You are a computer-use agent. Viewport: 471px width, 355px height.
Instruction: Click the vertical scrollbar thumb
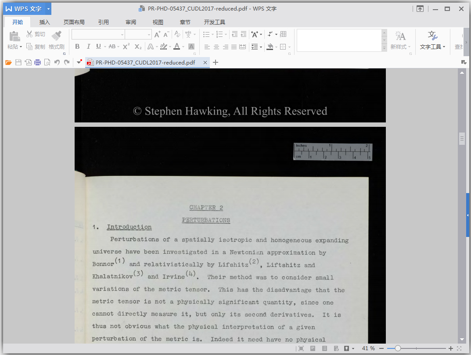click(x=462, y=139)
